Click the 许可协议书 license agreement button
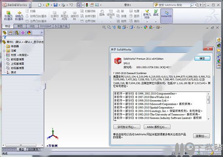 click(x=127, y=127)
